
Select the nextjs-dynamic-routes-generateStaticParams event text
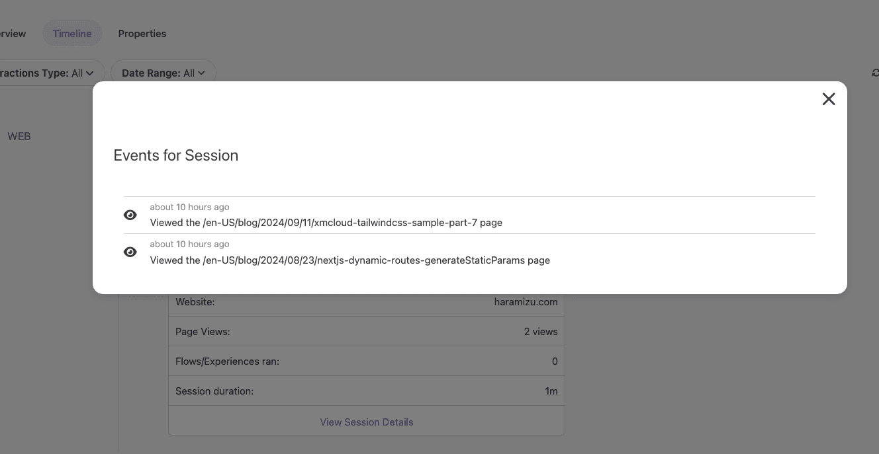[349, 260]
